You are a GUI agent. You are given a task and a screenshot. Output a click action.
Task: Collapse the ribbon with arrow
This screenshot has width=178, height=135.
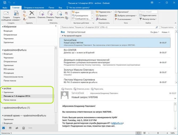click(x=175, y=23)
